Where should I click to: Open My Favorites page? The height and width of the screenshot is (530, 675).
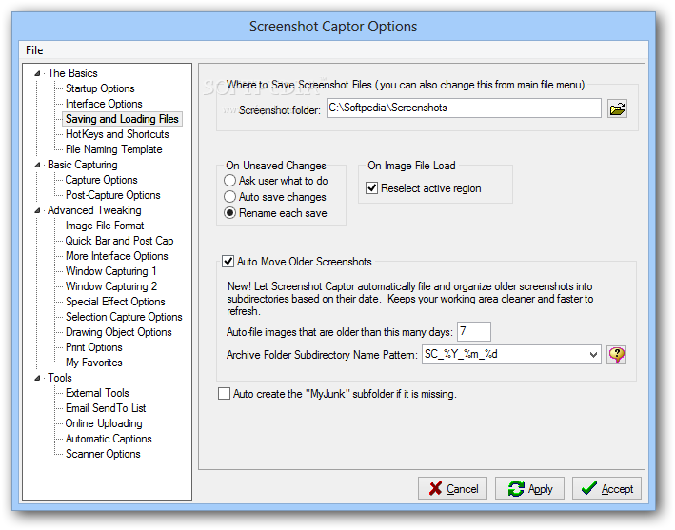coord(94,363)
